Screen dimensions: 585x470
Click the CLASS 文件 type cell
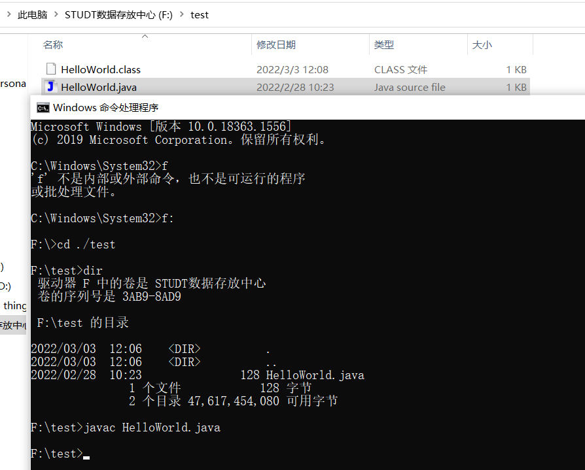pos(400,70)
